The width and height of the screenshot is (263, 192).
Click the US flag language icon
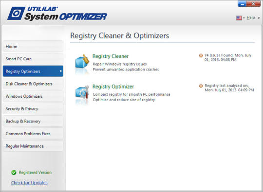pos(239,18)
